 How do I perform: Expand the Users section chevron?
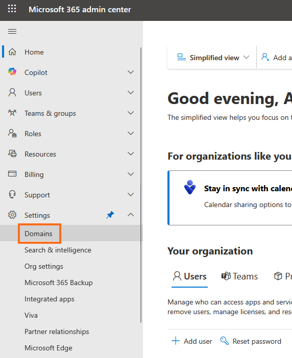[131, 92]
